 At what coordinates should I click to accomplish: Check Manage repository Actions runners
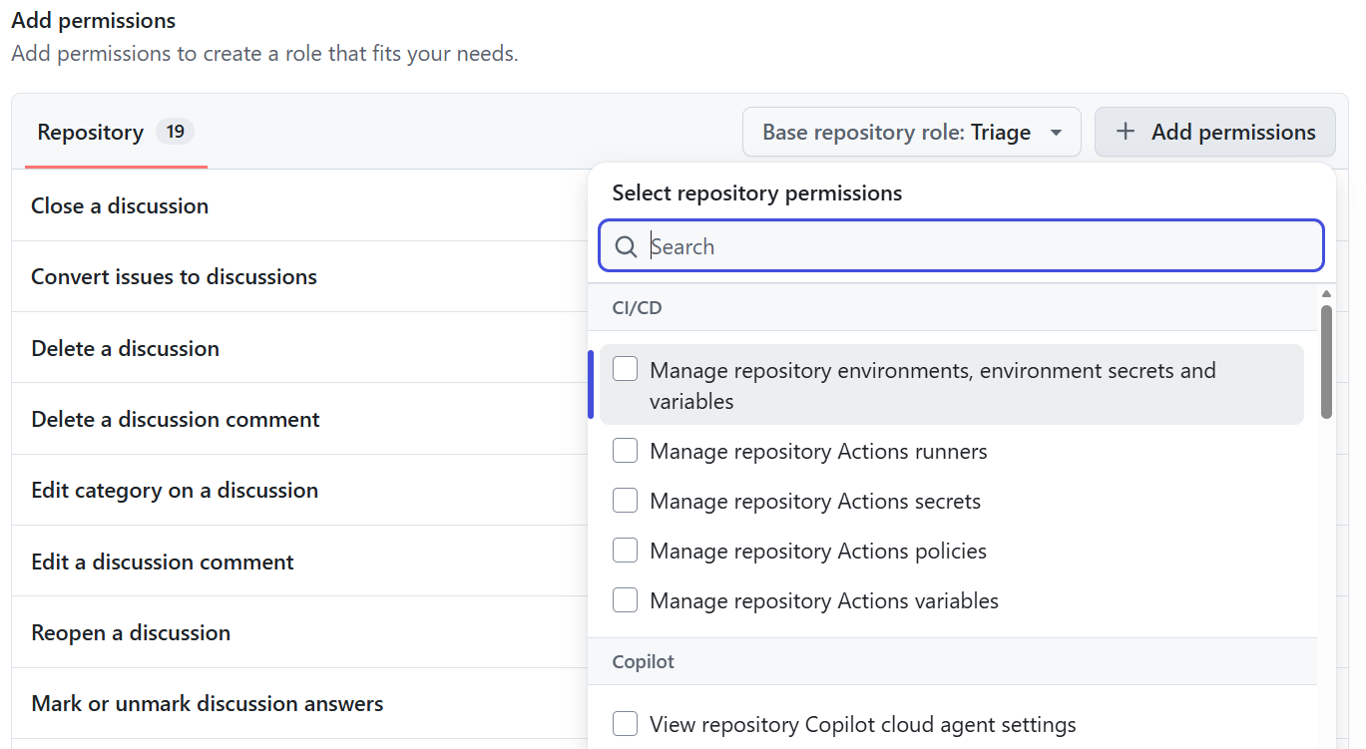click(625, 451)
